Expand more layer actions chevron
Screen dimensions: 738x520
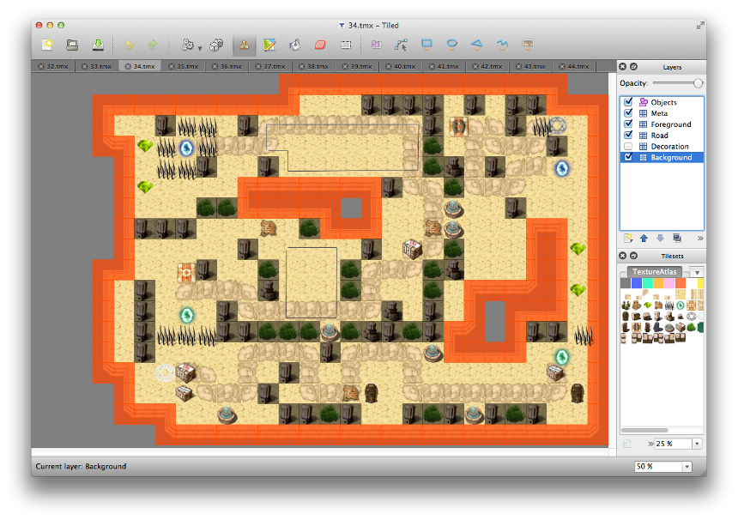click(x=700, y=238)
